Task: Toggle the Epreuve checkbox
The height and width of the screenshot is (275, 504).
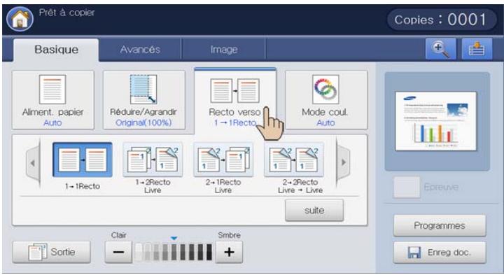Action: [407, 187]
